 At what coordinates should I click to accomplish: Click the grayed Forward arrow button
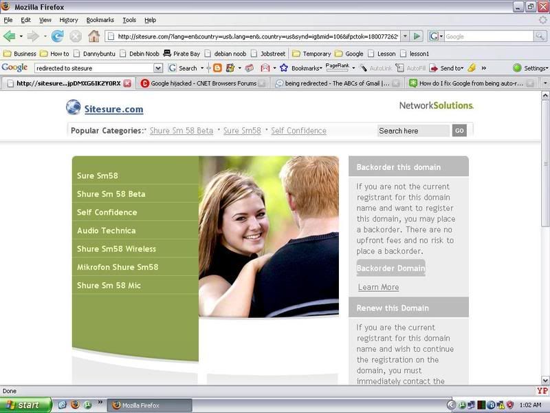click(33, 36)
